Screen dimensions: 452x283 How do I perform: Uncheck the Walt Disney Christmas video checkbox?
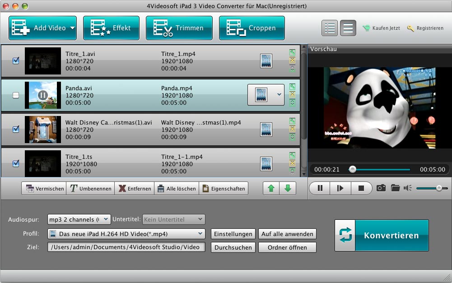pyautogui.click(x=16, y=129)
